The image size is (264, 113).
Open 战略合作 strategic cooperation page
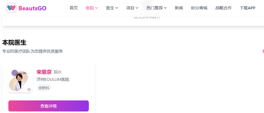224,8
